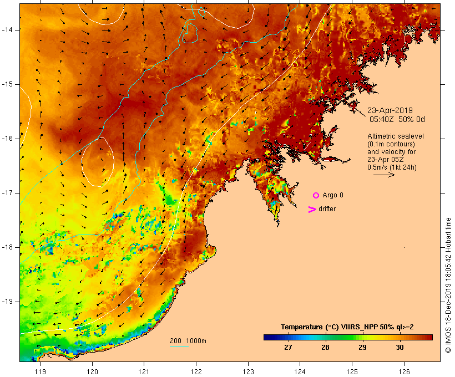Click the longitude axis label 126
Image resolution: width=455 pixels, height=377 pixels.
click(x=404, y=371)
